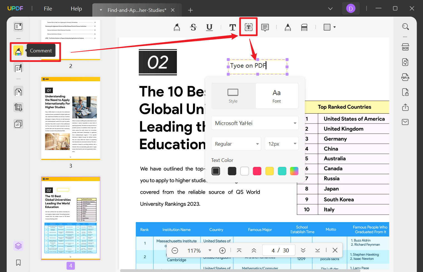Switch to the Font tab
423x272 pixels.
(x=277, y=96)
